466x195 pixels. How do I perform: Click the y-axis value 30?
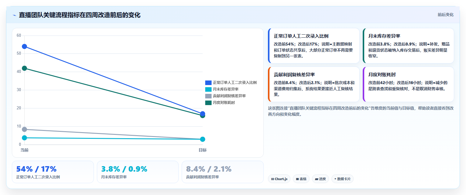pyautogui.click(x=19, y=90)
